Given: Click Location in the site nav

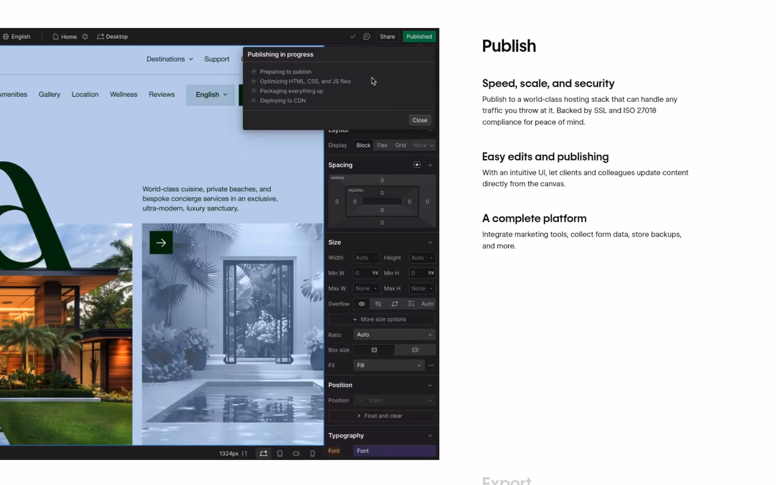Looking at the screenshot, I should click(85, 94).
